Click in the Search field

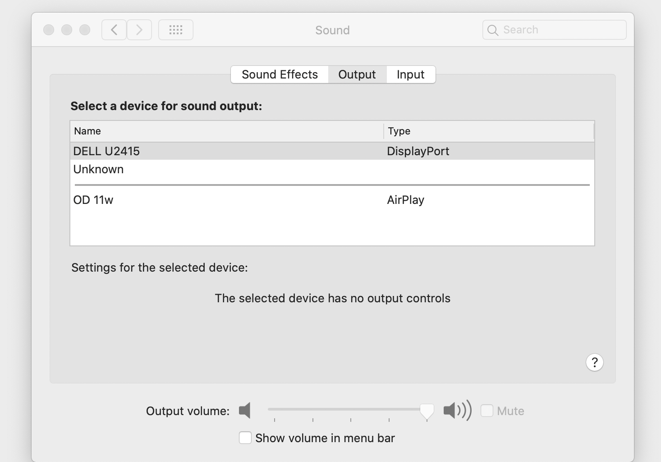pos(555,30)
